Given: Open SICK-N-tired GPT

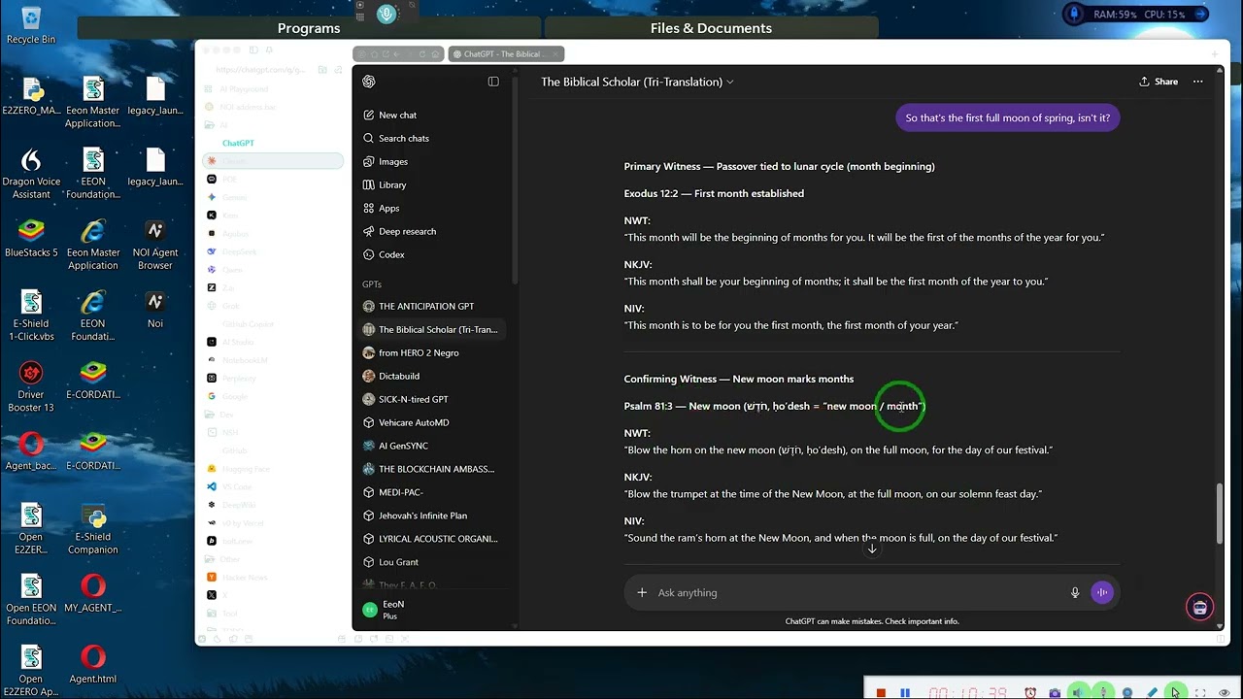Looking at the screenshot, I should coord(431,399).
